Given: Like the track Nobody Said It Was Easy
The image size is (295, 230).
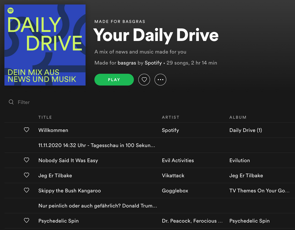Looking at the screenshot, I should coord(27,160).
